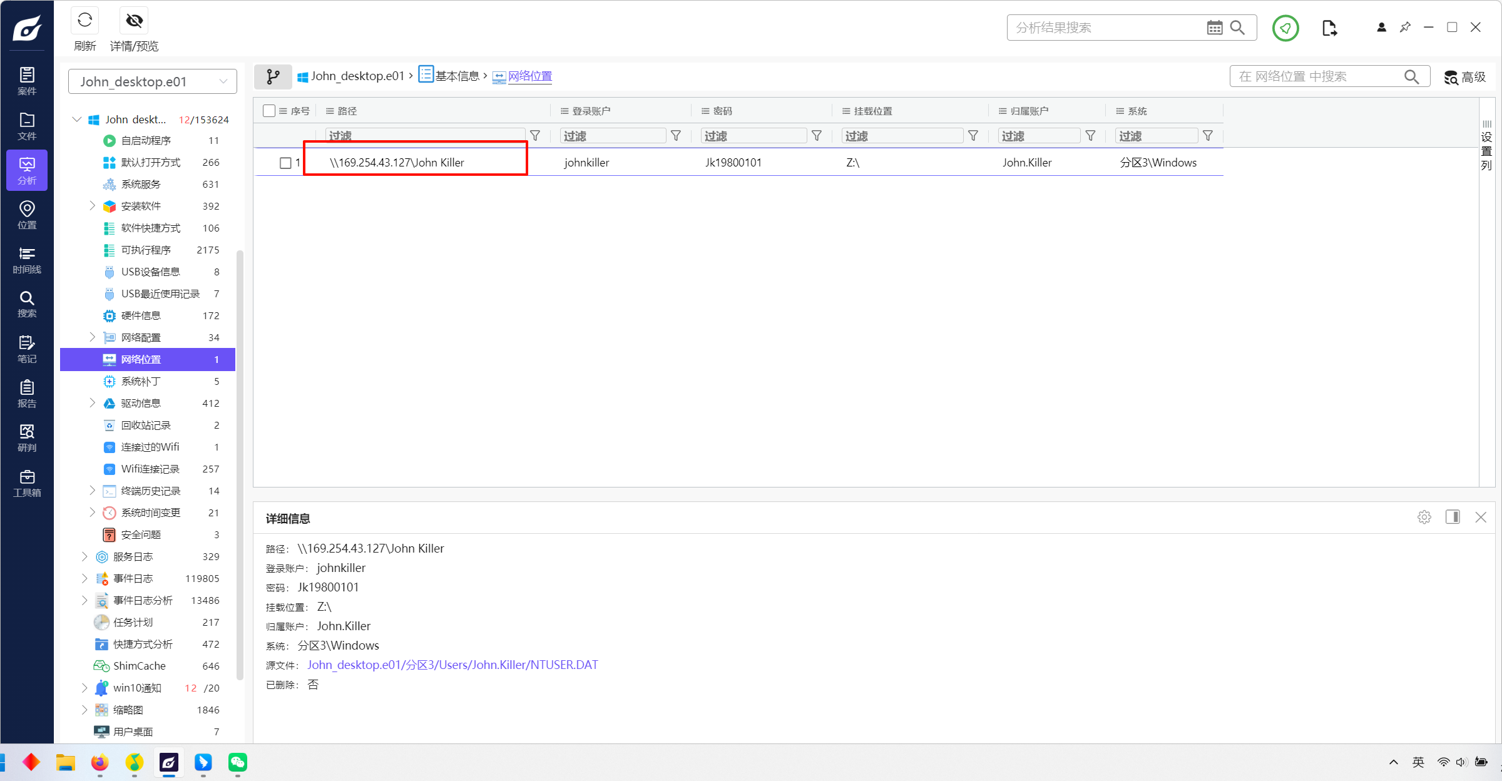The height and width of the screenshot is (781, 1502).
Task: Check the select-all checkbox in table header
Action: [269, 111]
